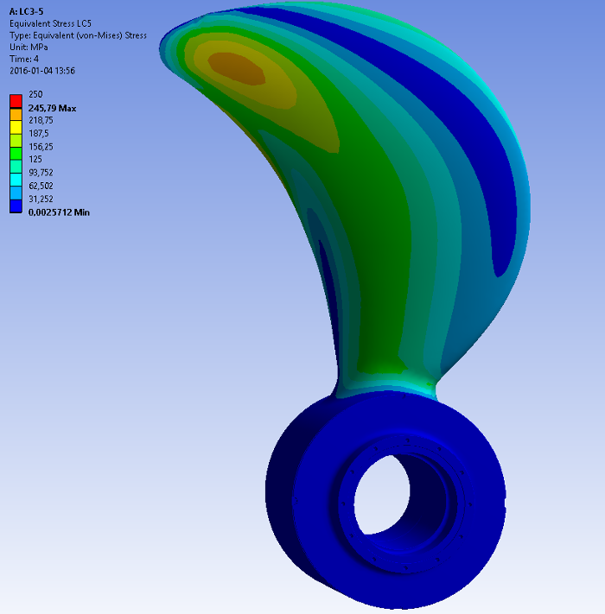Click the green legend band beside 156,25
The image size is (605, 614).
point(16,154)
